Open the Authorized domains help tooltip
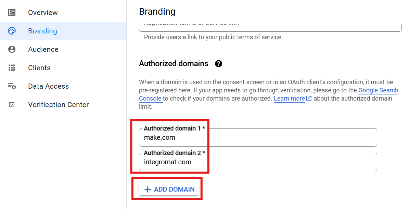Screen dimensions: 409x209 (218, 64)
